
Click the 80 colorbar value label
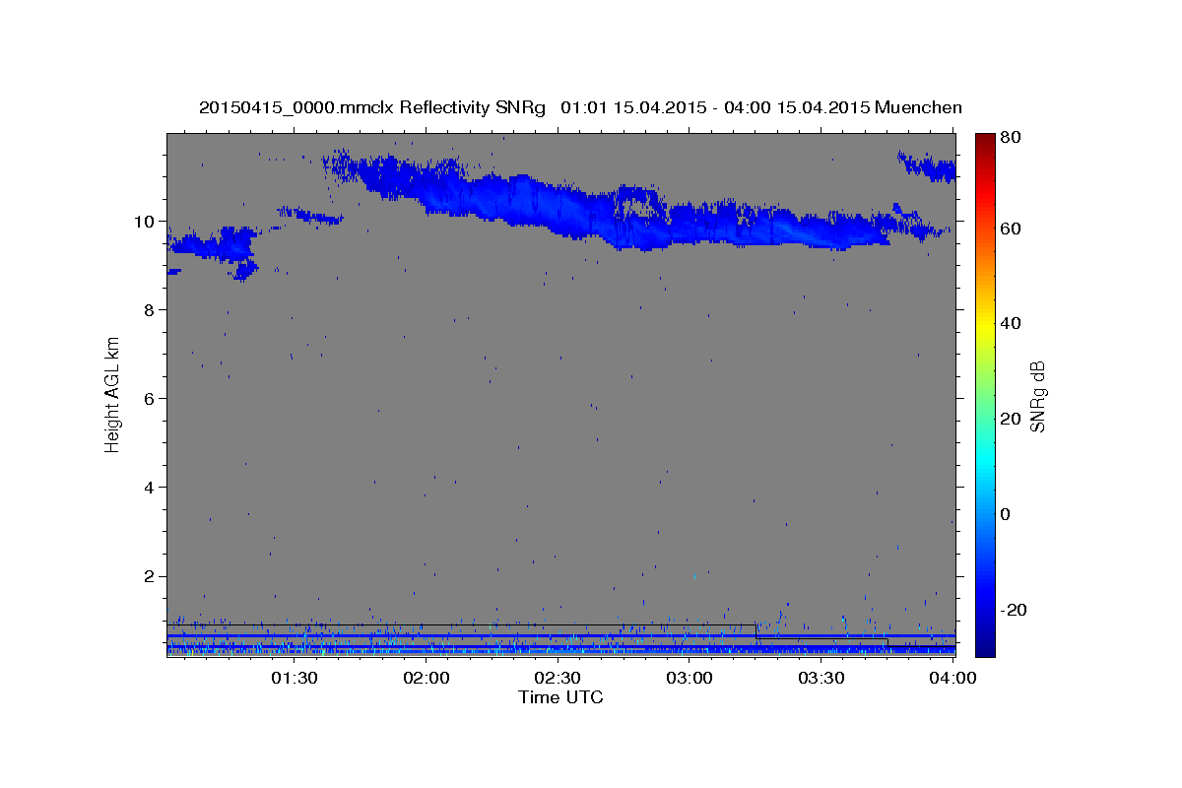point(1011,138)
